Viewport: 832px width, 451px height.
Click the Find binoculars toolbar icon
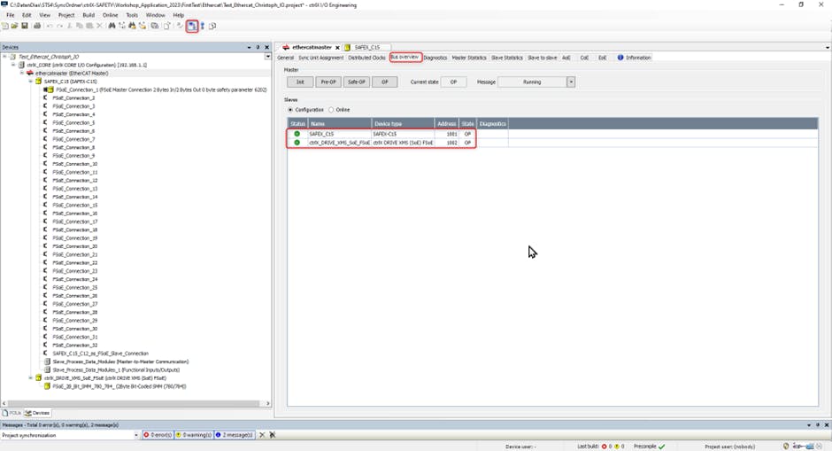[x=112, y=26]
